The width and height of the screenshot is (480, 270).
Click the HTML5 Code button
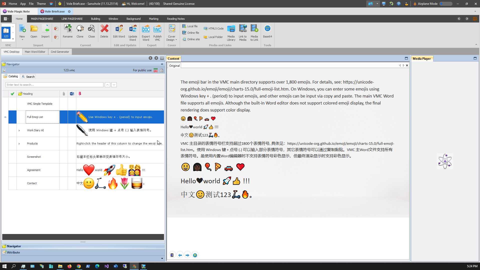(213, 28)
